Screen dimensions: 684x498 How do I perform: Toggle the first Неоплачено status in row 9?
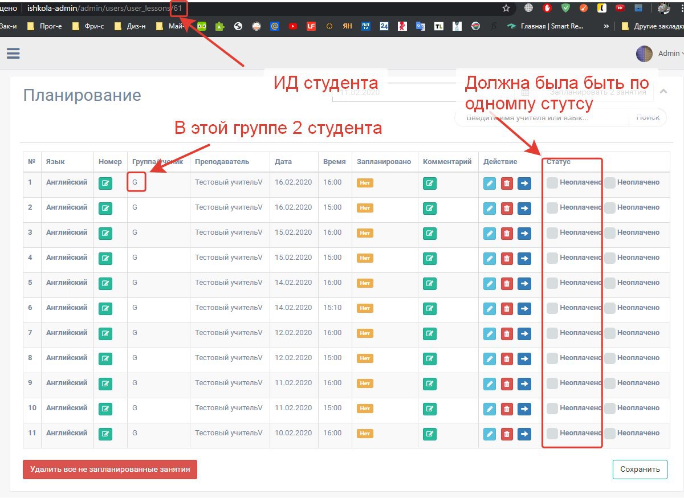click(552, 383)
